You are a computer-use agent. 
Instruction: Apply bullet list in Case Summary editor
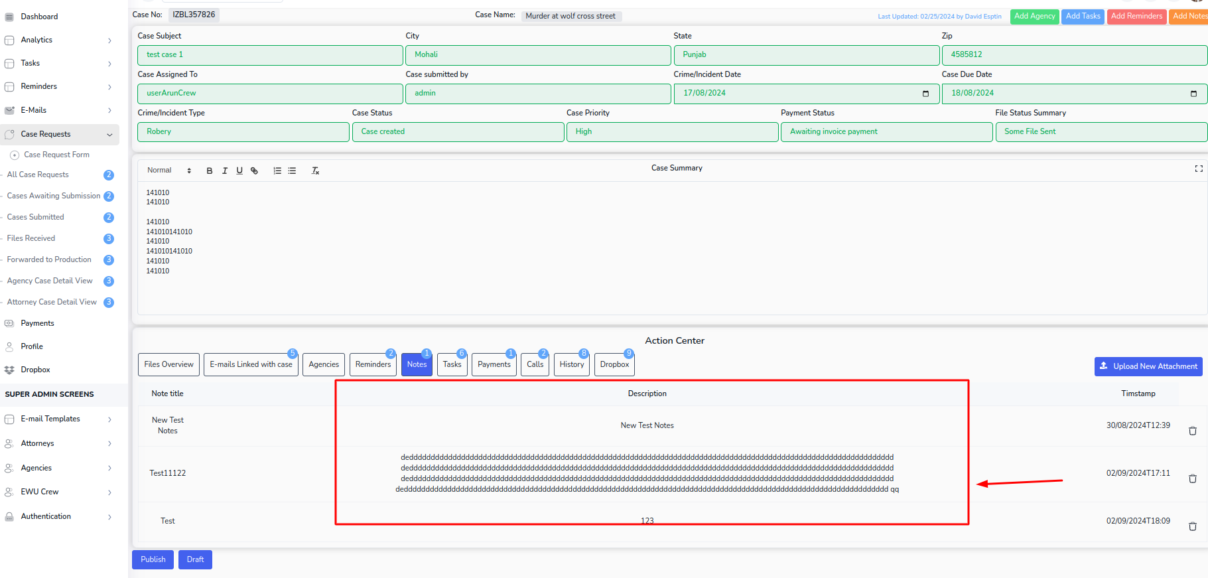point(292,171)
